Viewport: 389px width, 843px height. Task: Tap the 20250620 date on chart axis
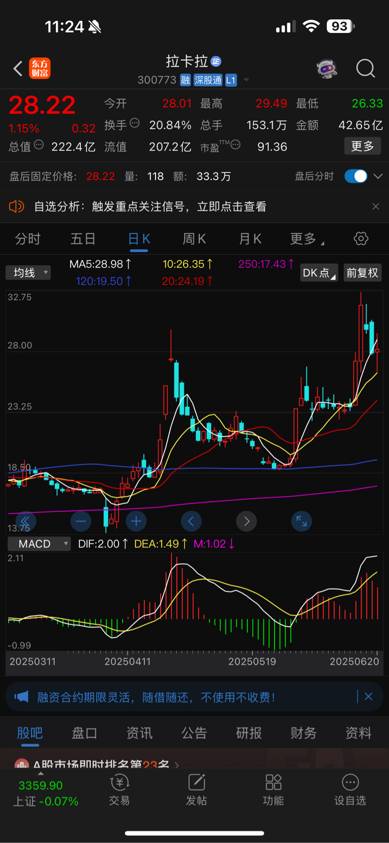pos(354,661)
